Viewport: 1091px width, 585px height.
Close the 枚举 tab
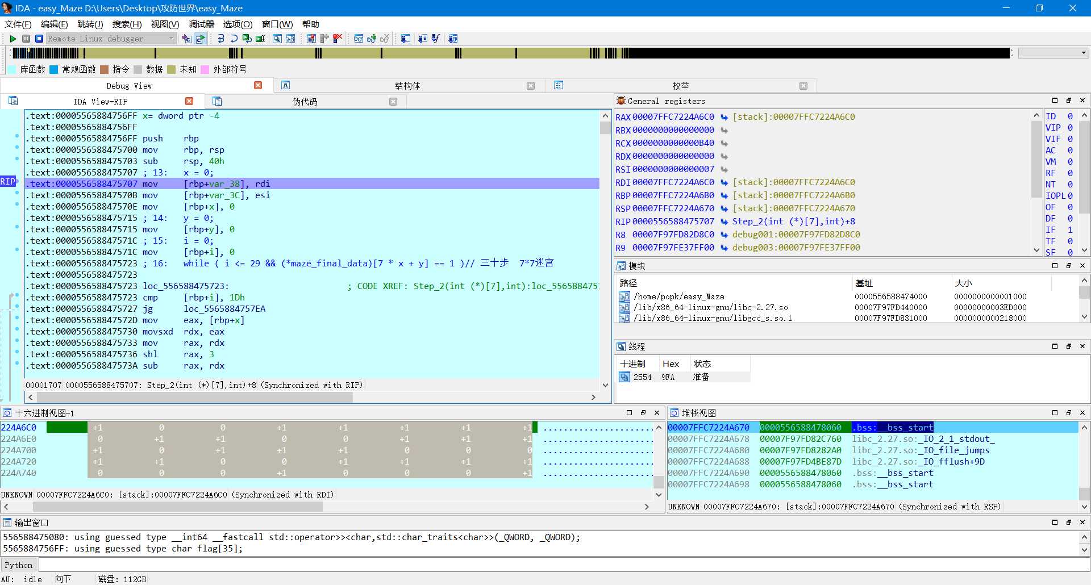[803, 85]
